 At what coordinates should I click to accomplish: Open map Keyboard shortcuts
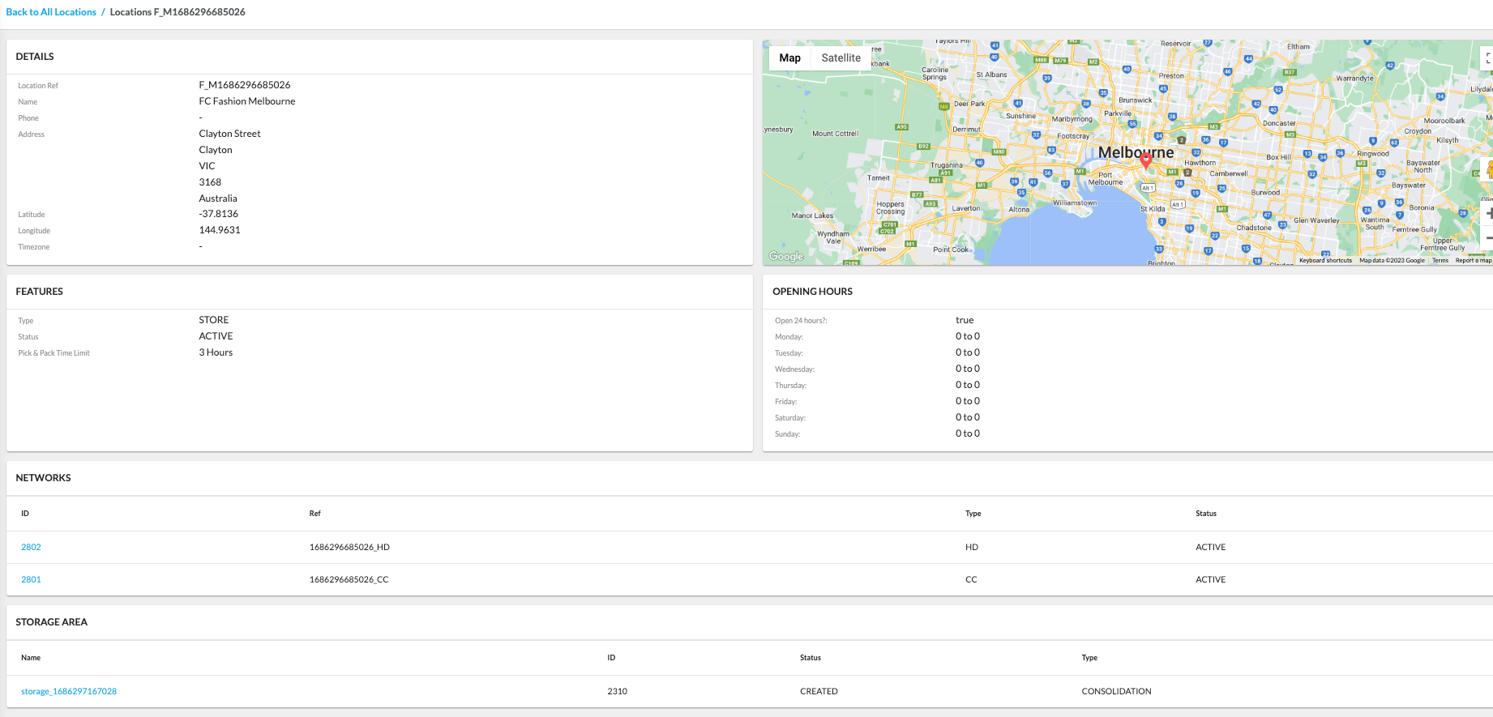click(x=1325, y=260)
